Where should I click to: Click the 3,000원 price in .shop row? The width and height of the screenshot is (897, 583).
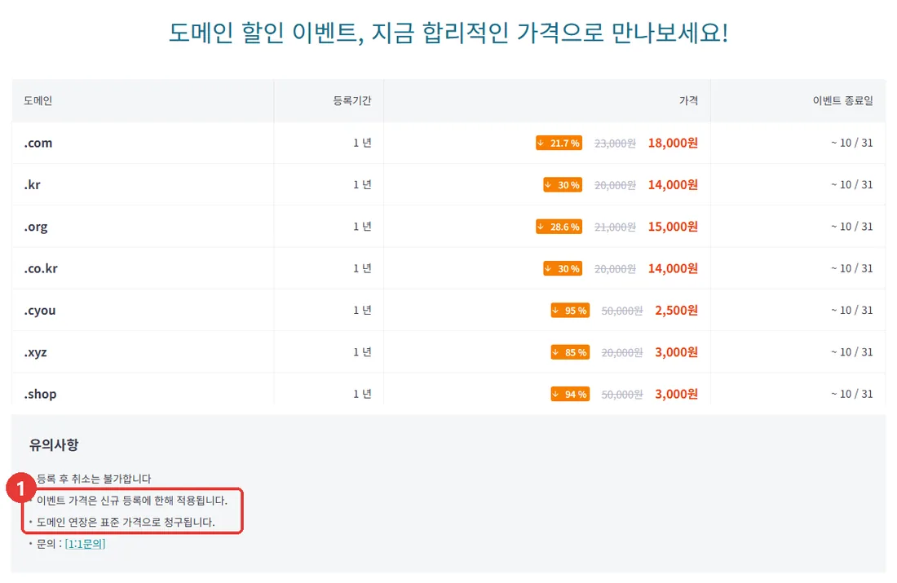[676, 394]
